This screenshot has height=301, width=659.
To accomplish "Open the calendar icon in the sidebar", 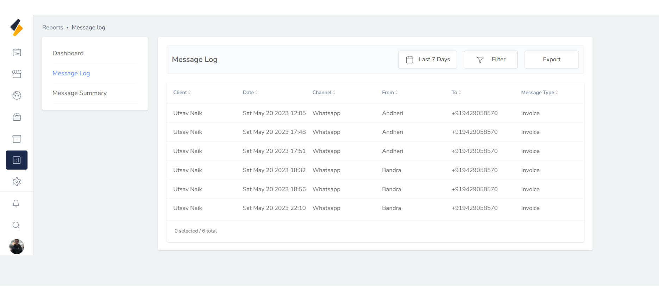I will click(17, 52).
